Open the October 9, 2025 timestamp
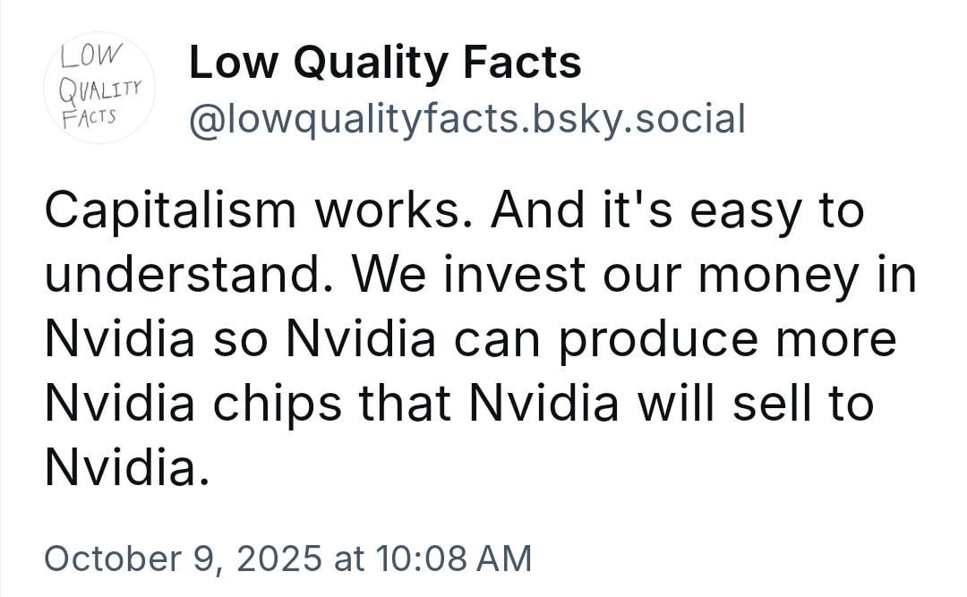Screen dimensions: 967x597 287,558
